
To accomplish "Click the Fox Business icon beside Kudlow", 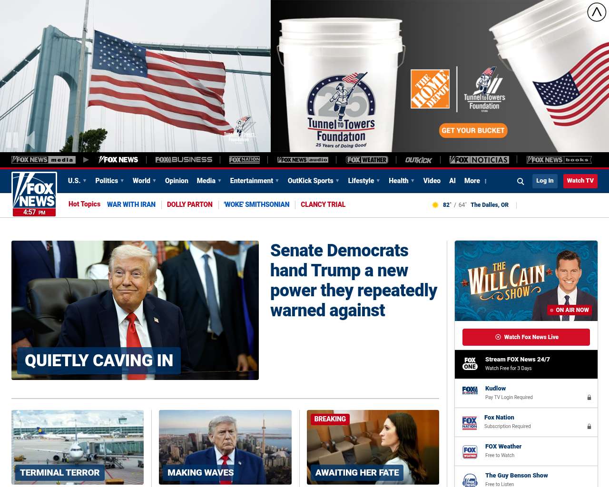I will pos(470,391).
